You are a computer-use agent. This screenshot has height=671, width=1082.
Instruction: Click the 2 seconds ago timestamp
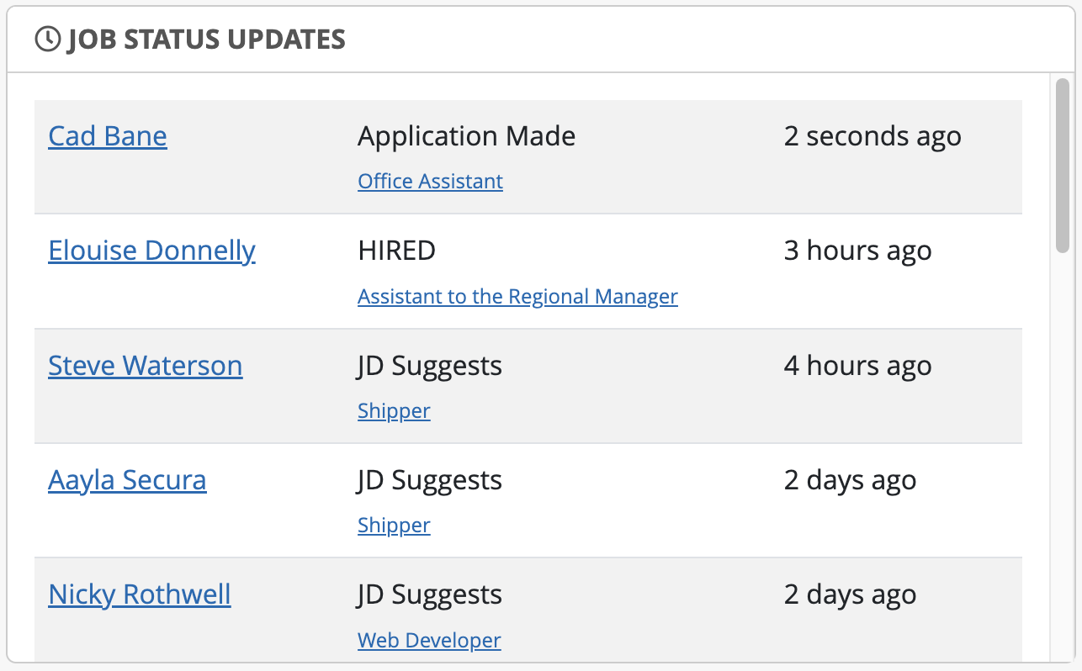coord(872,136)
